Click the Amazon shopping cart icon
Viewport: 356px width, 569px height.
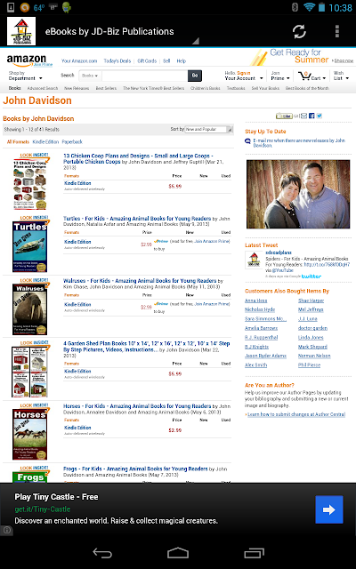(304, 76)
